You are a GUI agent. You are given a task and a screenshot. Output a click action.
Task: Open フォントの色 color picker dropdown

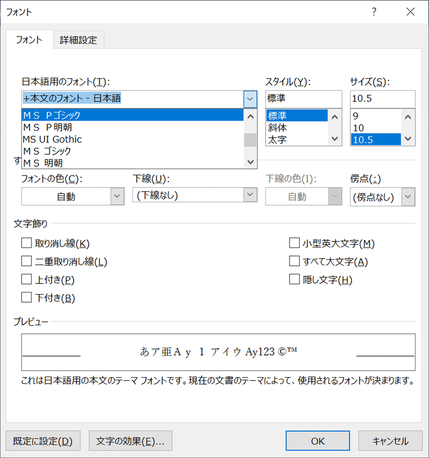[117, 196]
